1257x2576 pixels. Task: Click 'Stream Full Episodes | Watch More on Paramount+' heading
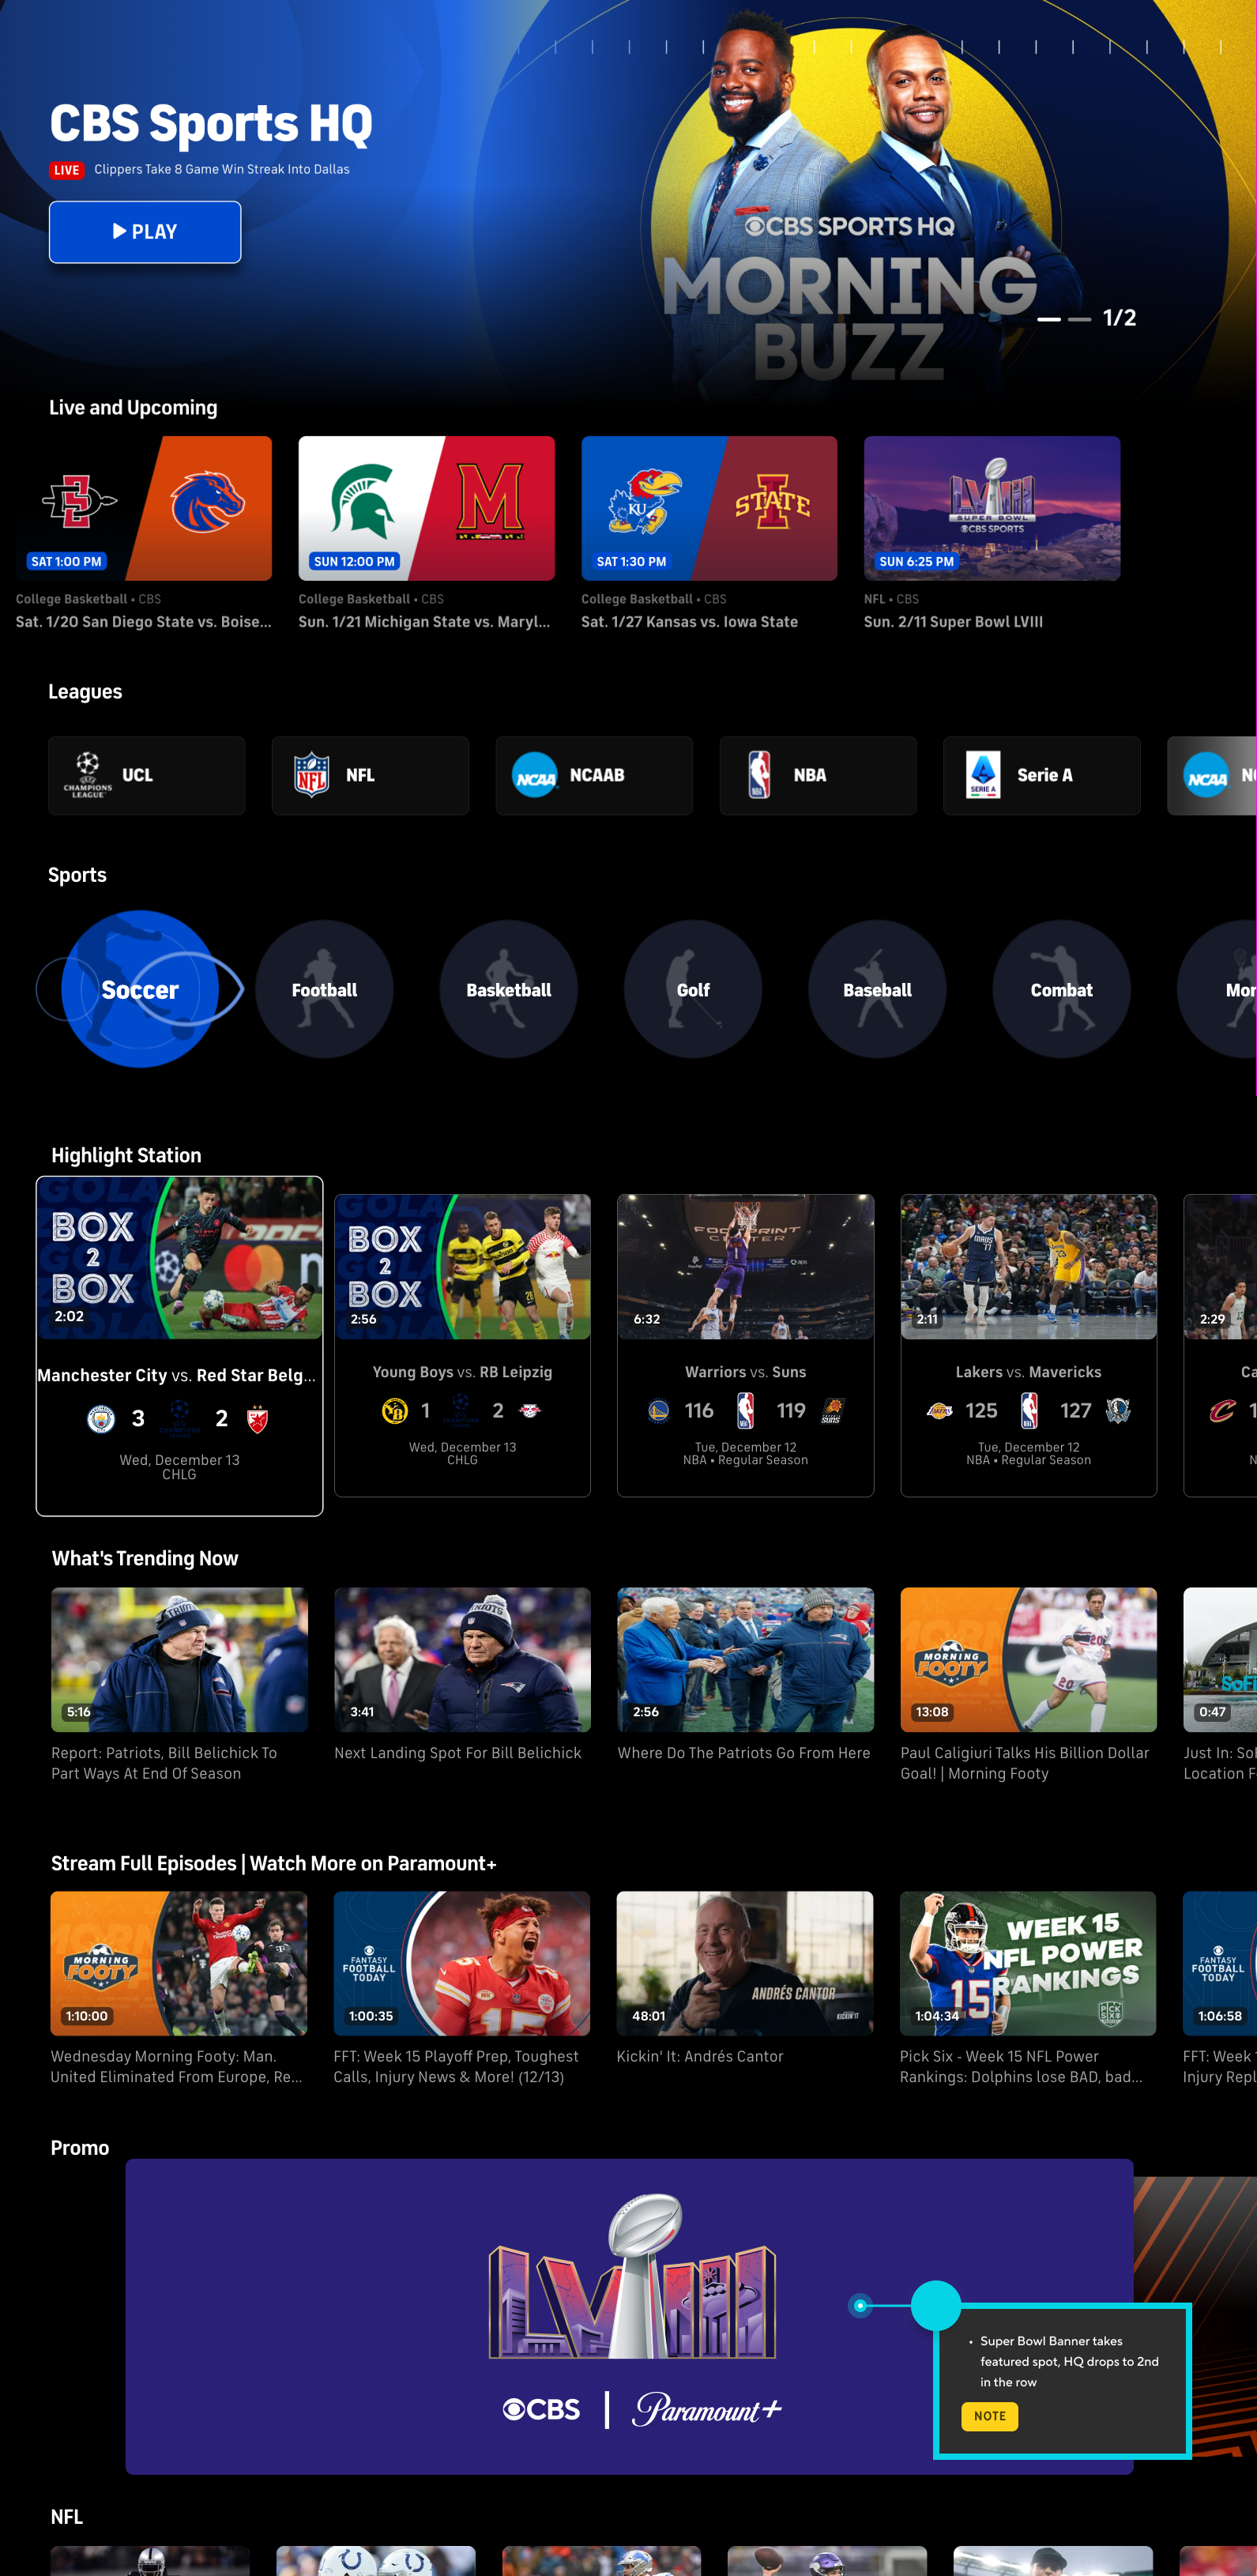273,1863
